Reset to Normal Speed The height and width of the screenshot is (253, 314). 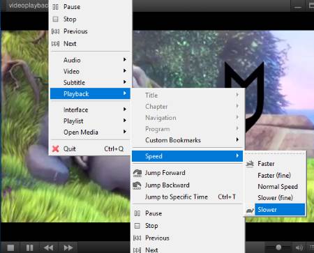click(x=275, y=186)
